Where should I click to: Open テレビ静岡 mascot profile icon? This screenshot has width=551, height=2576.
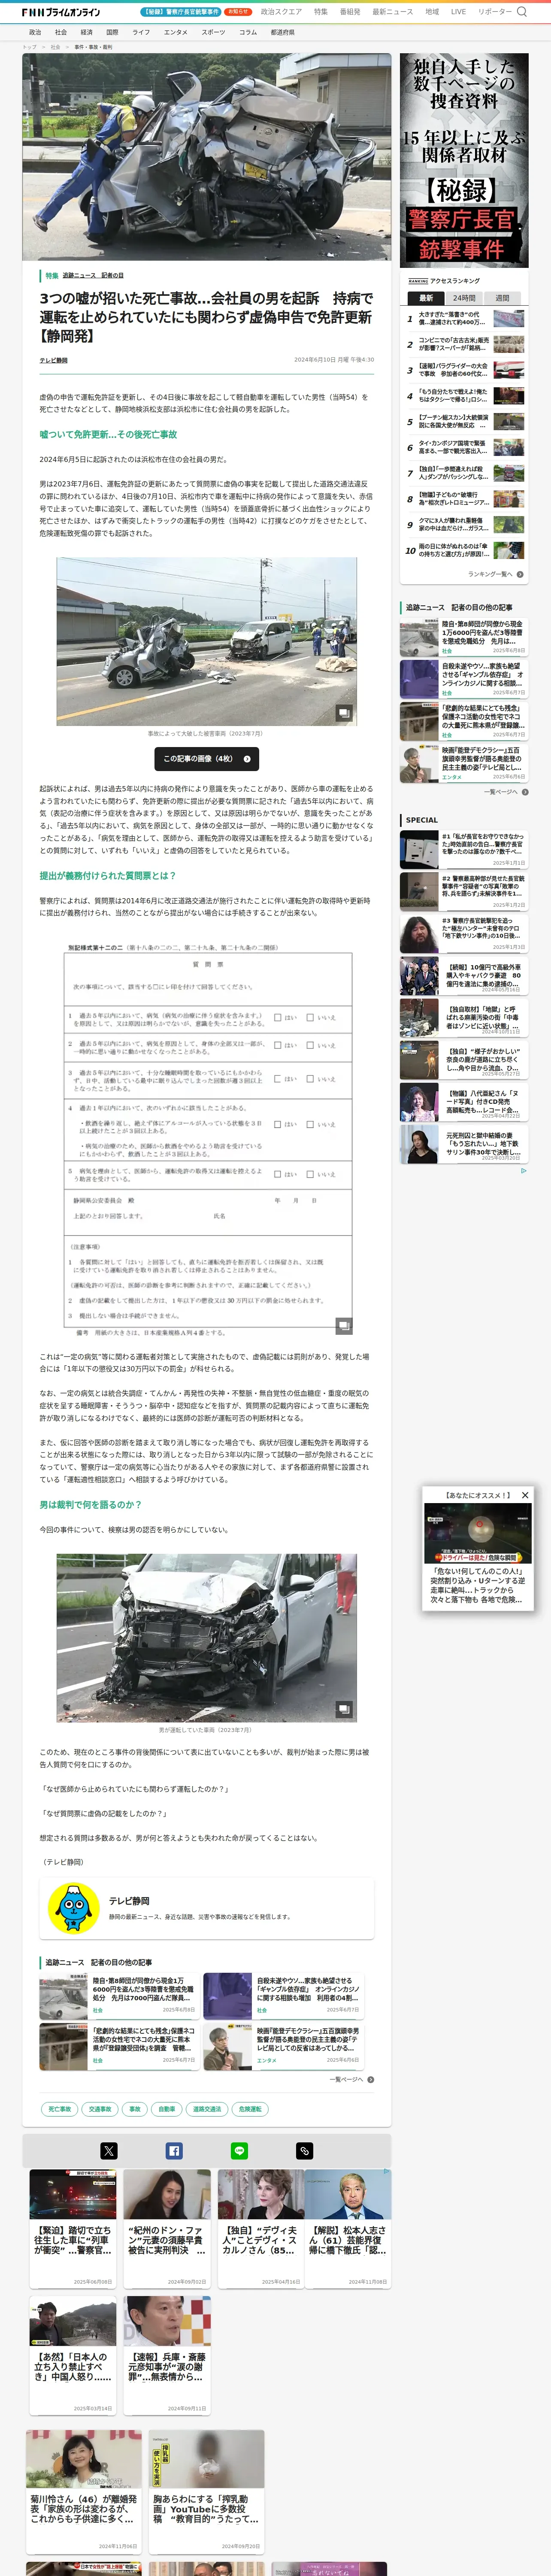point(73,1907)
